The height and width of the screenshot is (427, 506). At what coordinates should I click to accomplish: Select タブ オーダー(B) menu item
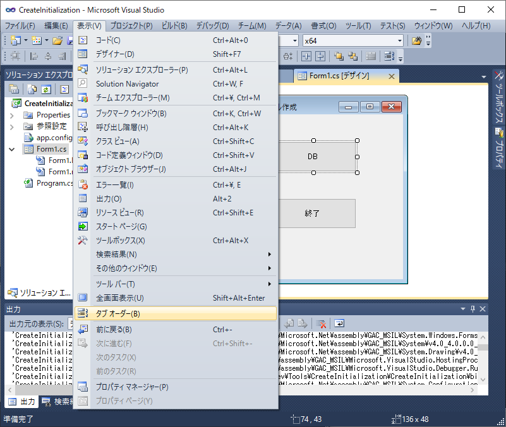click(176, 313)
